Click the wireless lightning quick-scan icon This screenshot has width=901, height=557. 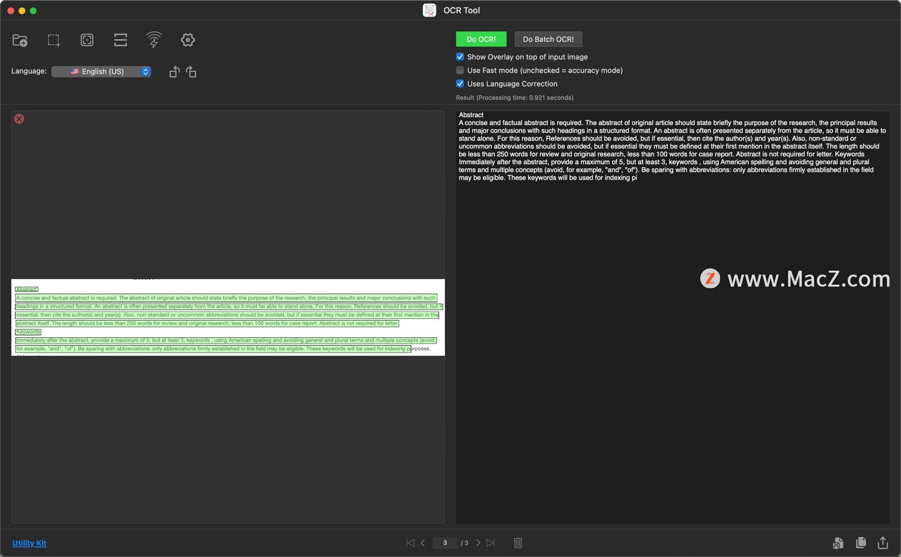154,40
